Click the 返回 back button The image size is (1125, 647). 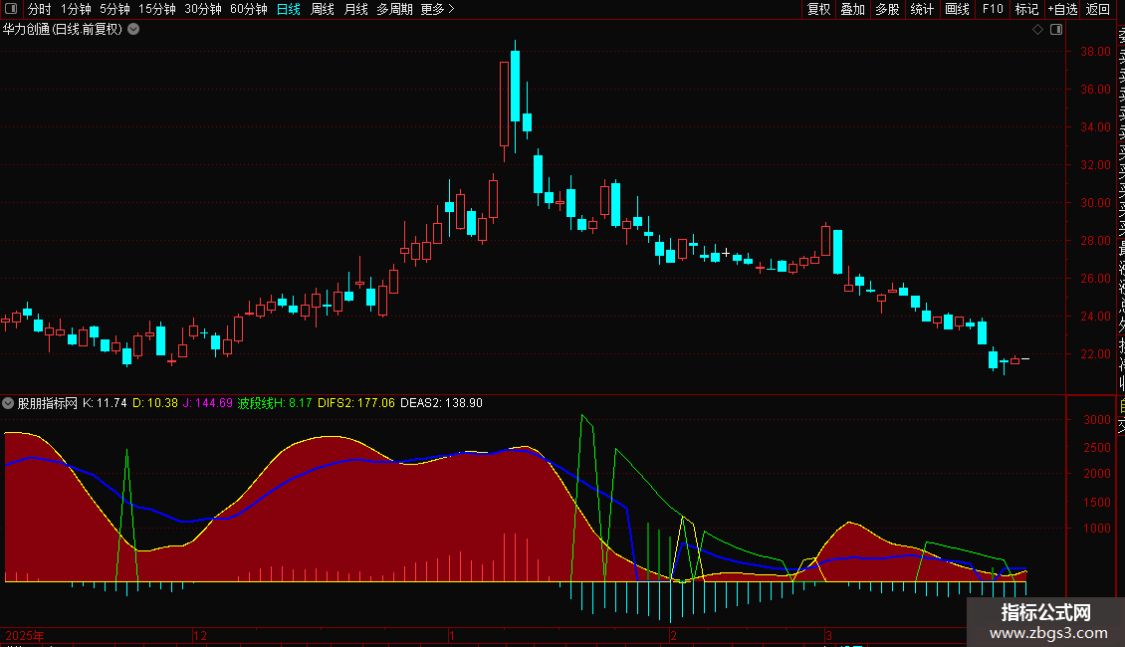pos(1098,9)
